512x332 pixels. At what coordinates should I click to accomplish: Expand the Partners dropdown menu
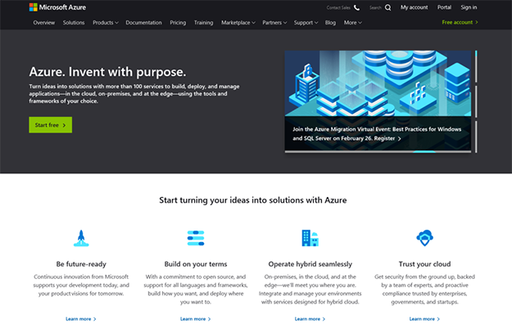tap(274, 22)
